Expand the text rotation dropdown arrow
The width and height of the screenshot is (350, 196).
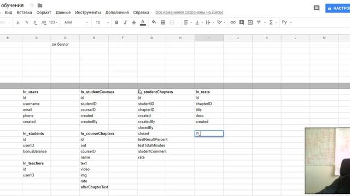[224, 22]
